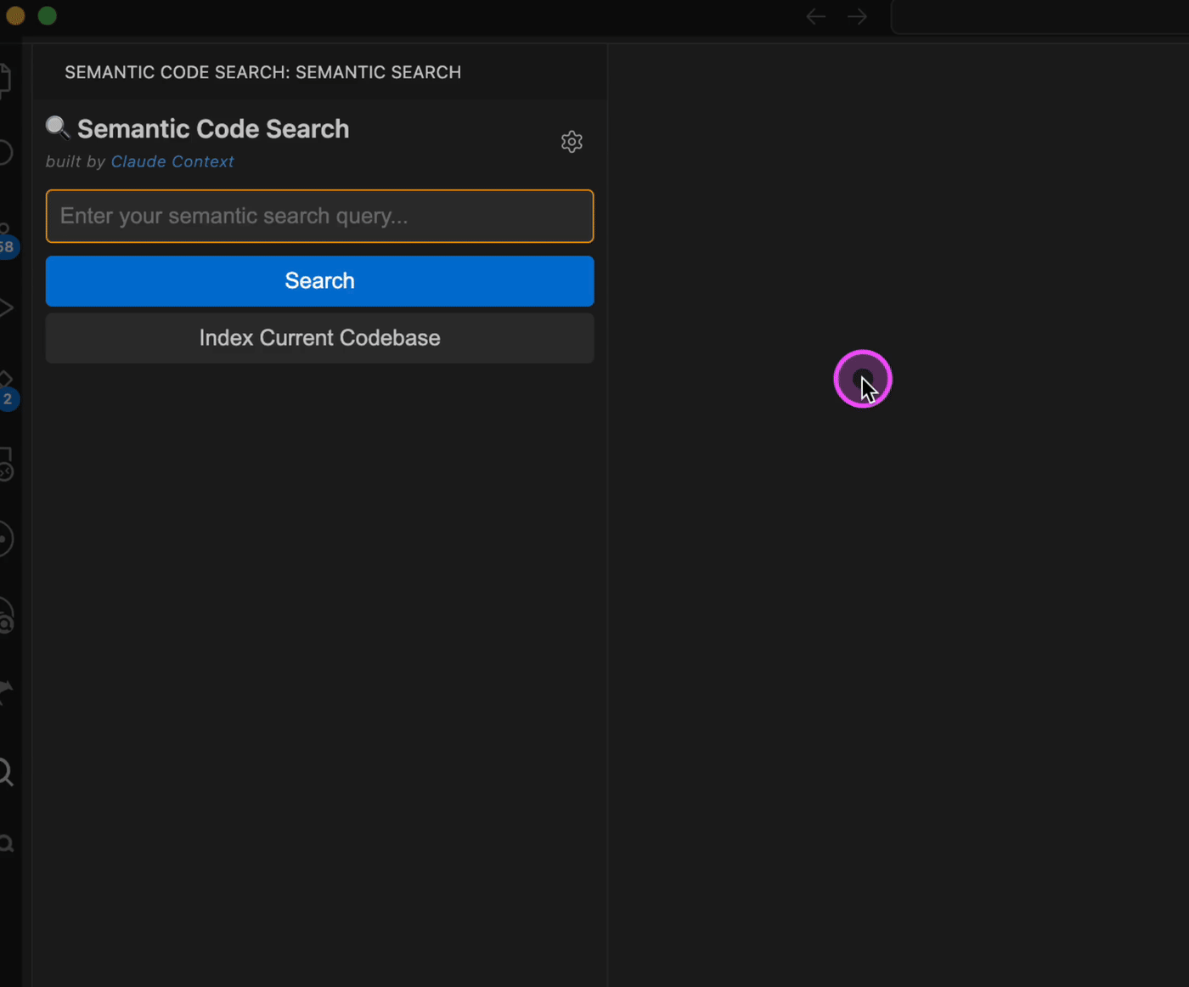Screen dimensions: 1189x987
Task: Open the Semantic Code Search settings gear
Action: coord(572,141)
